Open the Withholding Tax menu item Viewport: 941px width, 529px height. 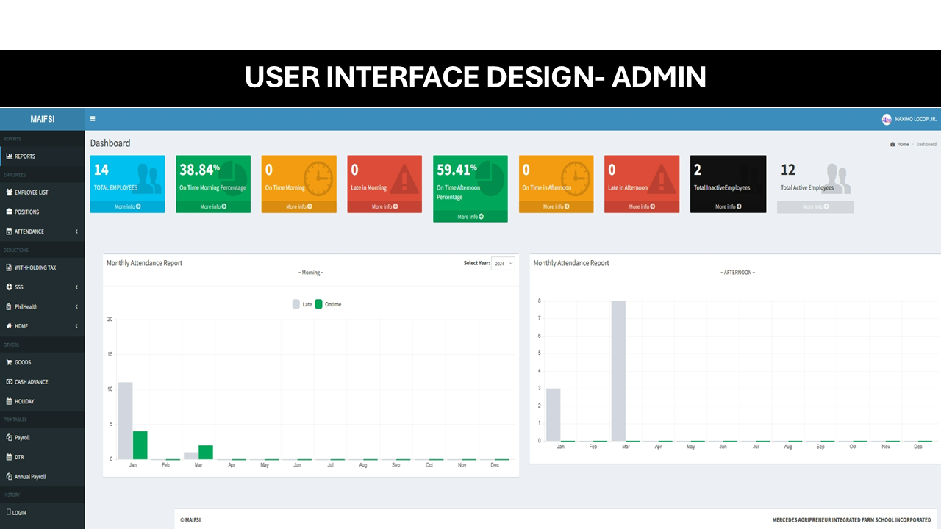click(x=35, y=268)
